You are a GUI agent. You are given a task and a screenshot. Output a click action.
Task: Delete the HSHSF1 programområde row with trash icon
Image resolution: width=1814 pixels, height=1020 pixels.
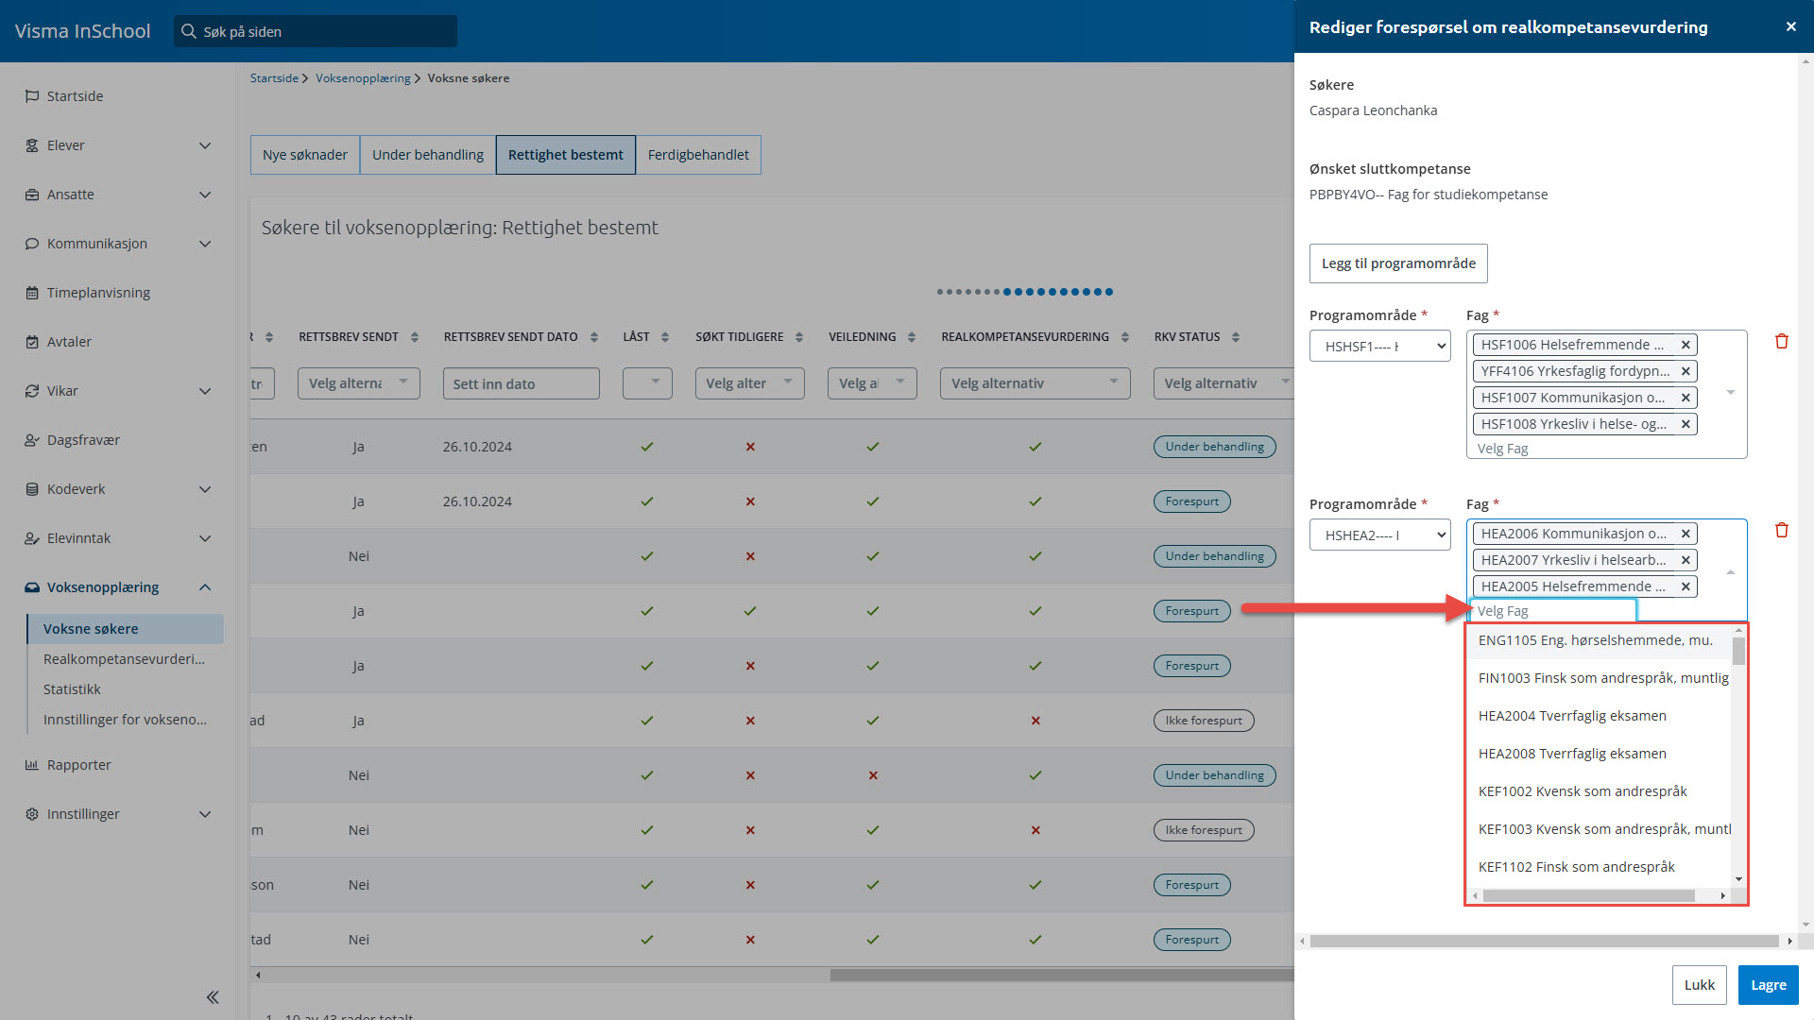point(1782,341)
